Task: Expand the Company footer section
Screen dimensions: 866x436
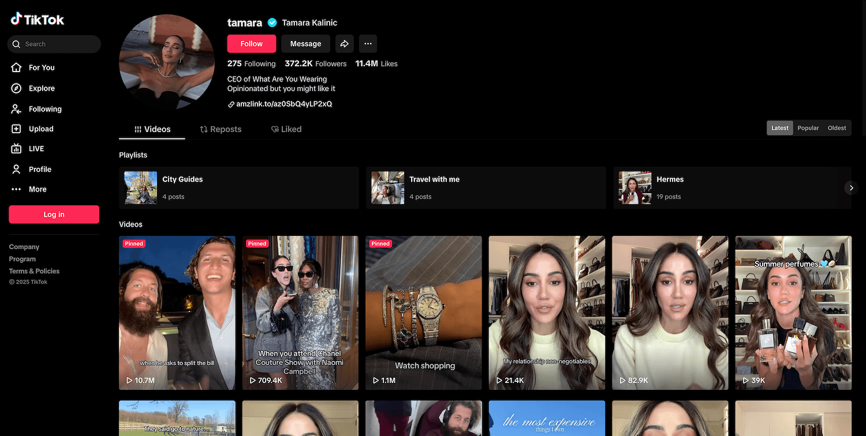Action: tap(24, 247)
